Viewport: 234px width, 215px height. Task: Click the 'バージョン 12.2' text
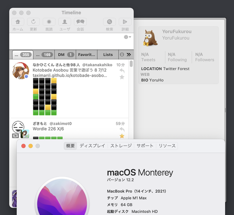pyautogui.click(x=120, y=180)
